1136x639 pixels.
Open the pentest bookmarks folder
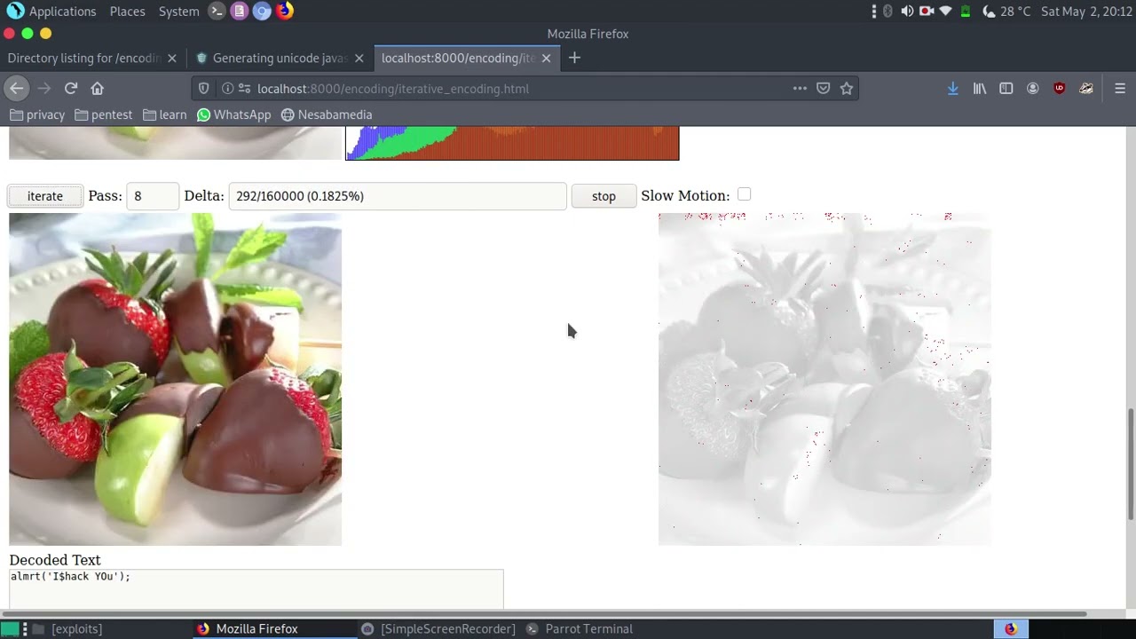tap(104, 114)
